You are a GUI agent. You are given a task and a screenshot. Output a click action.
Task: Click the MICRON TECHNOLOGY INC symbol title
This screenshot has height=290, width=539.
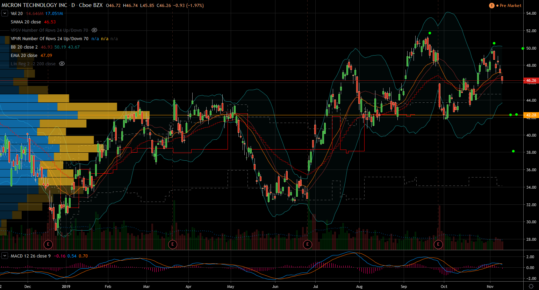click(x=34, y=5)
